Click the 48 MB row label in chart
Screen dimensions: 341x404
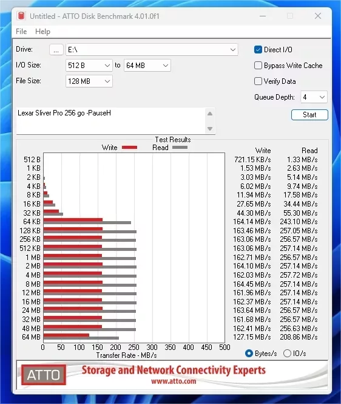point(31,328)
